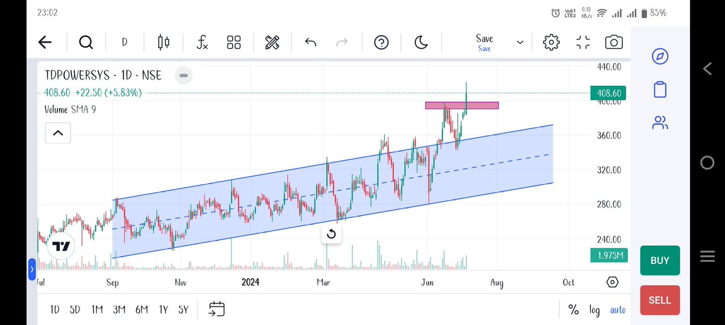The width and height of the screenshot is (725, 325).
Task: Click the BUY button
Action: (x=660, y=260)
